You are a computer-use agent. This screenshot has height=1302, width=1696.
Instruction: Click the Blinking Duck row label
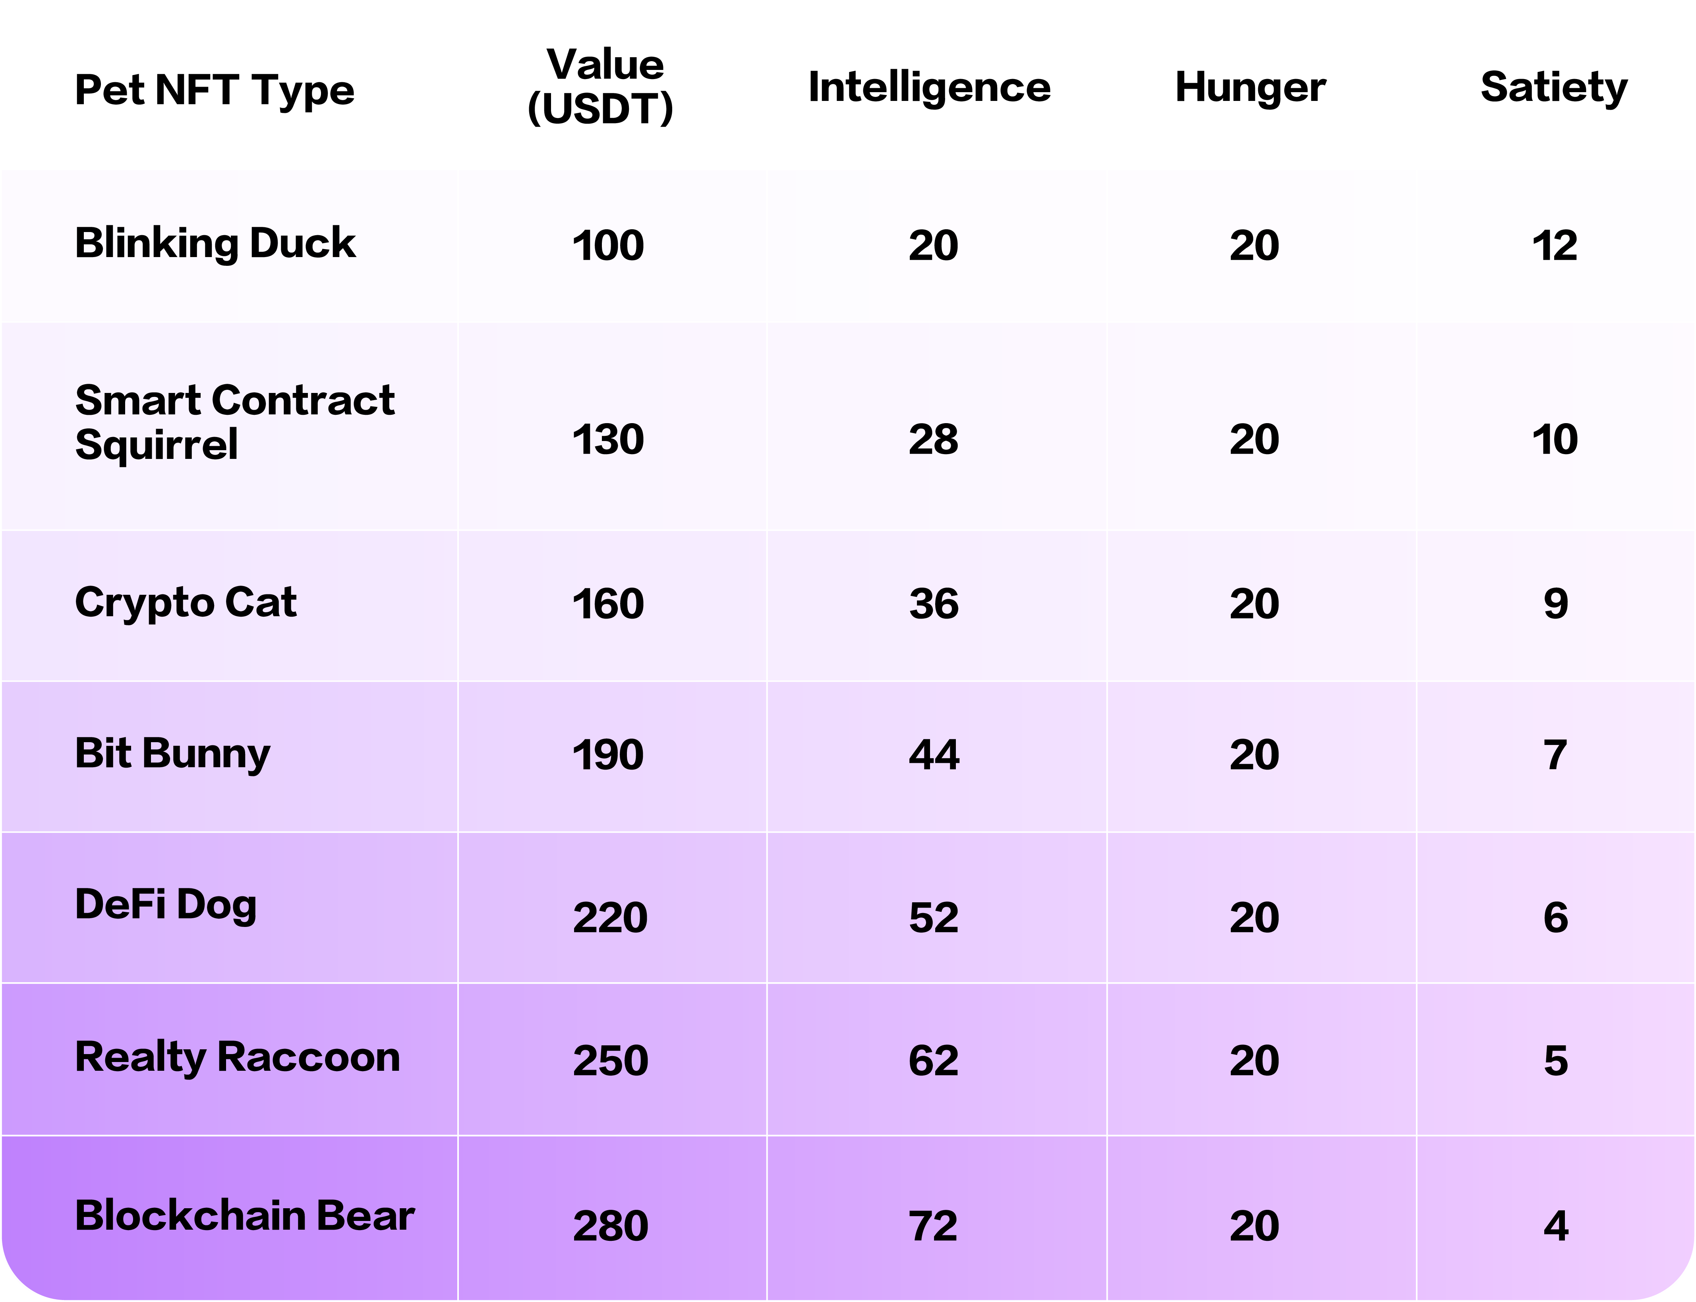(x=215, y=243)
